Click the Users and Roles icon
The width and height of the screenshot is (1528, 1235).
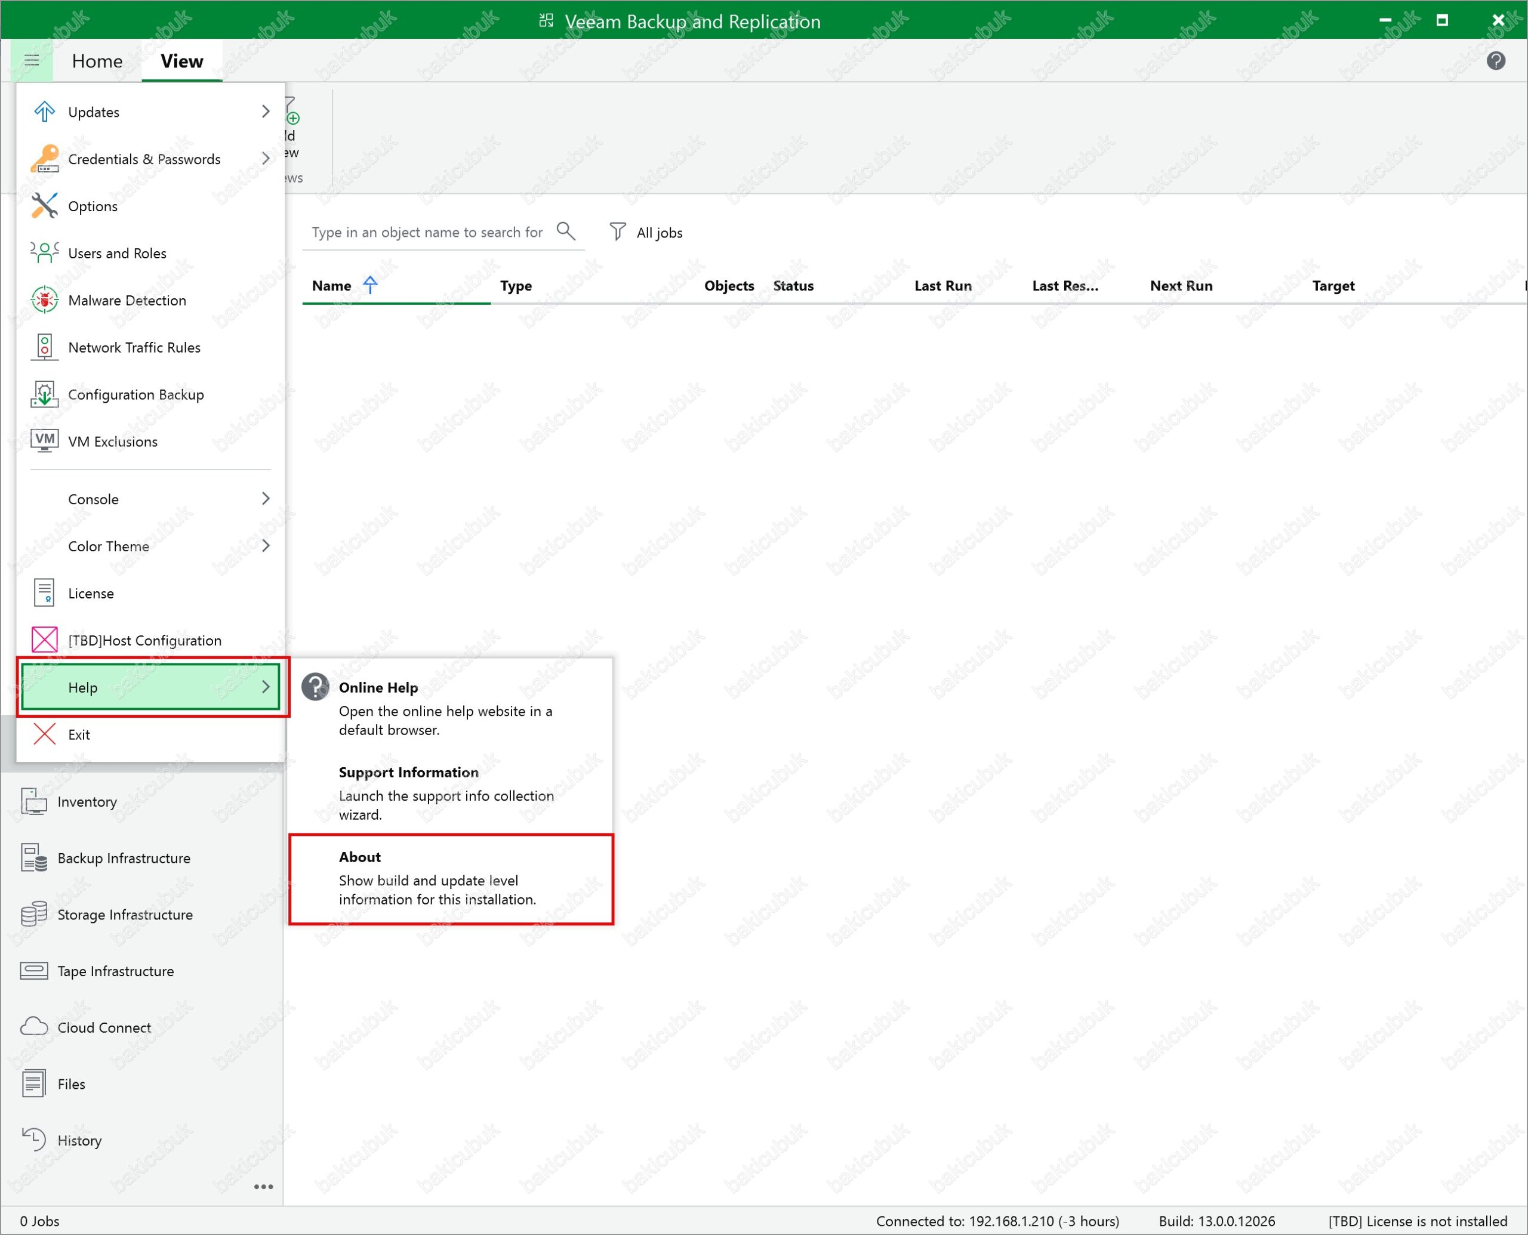click(x=44, y=252)
